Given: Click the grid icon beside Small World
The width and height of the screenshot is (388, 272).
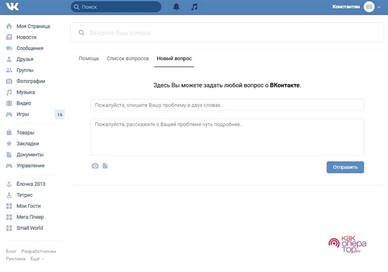Looking at the screenshot, I should (x=9, y=228).
